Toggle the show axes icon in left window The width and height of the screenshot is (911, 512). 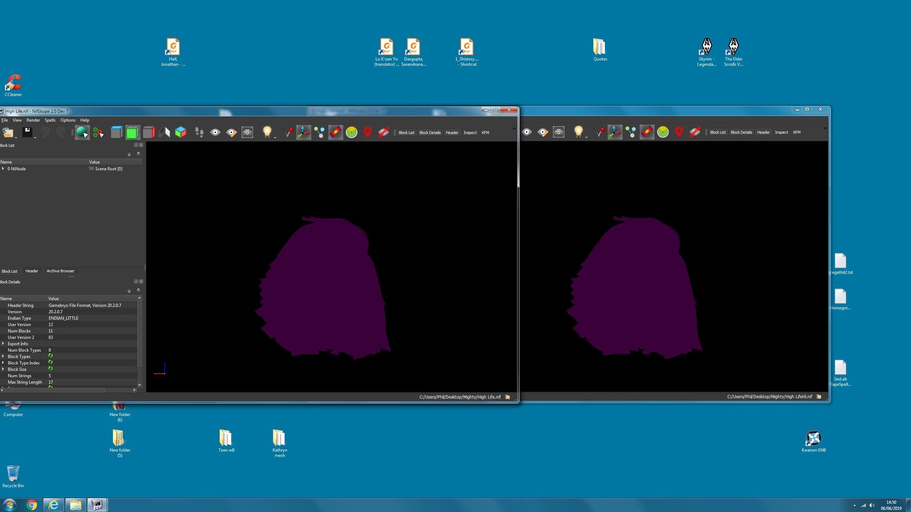tap(304, 132)
